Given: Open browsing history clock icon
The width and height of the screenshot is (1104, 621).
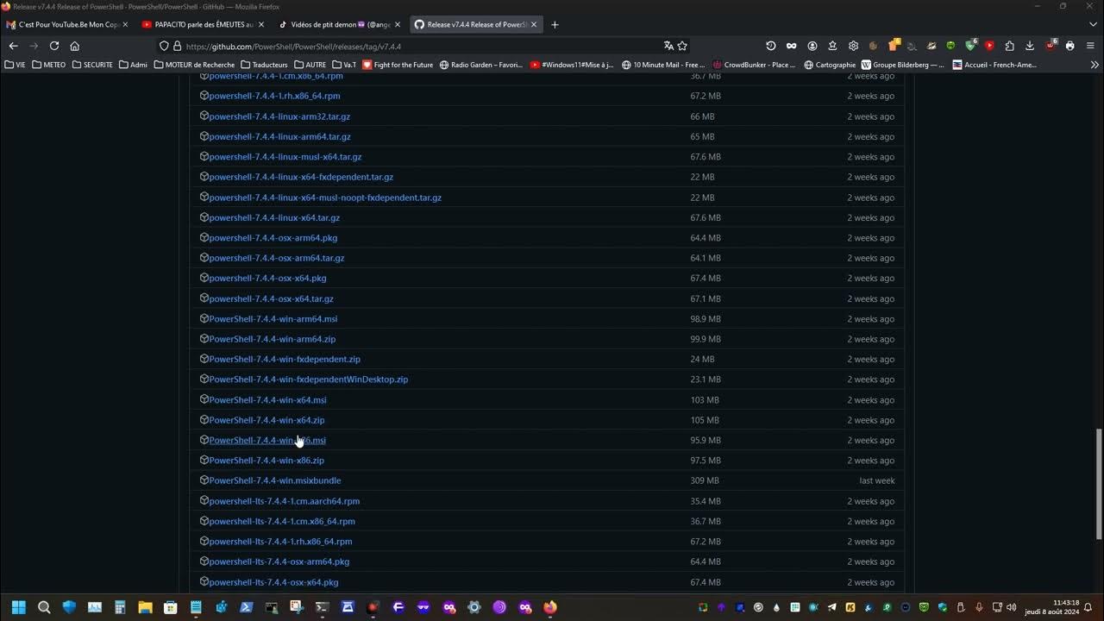Looking at the screenshot, I should coord(771,46).
